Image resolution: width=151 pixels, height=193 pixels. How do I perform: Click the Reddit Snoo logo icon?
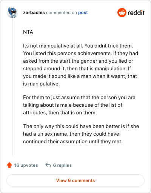click(122, 13)
